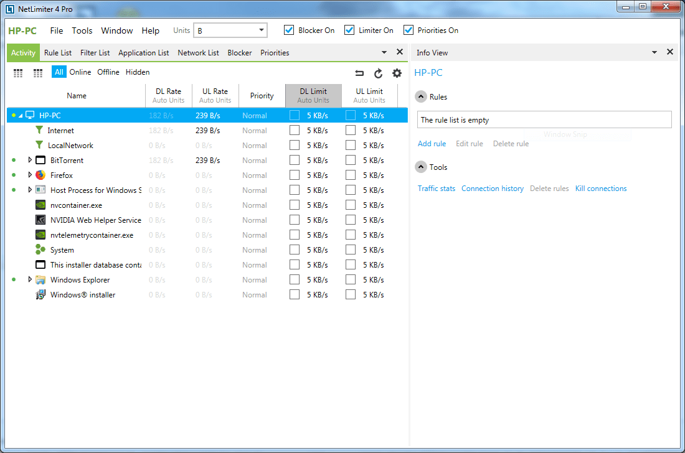The height and width of the screenshot is (453, 685).
Task: Open the Activity panel tab dropdown arrow
Action: (x=384, y=52)
